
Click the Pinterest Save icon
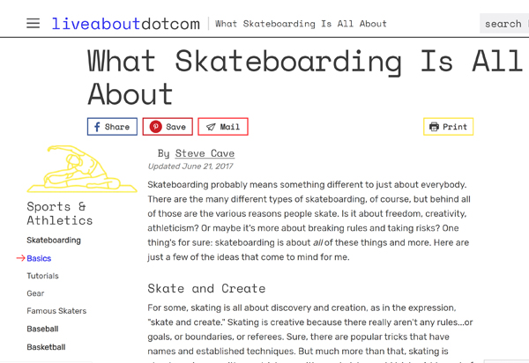(155, 127)
